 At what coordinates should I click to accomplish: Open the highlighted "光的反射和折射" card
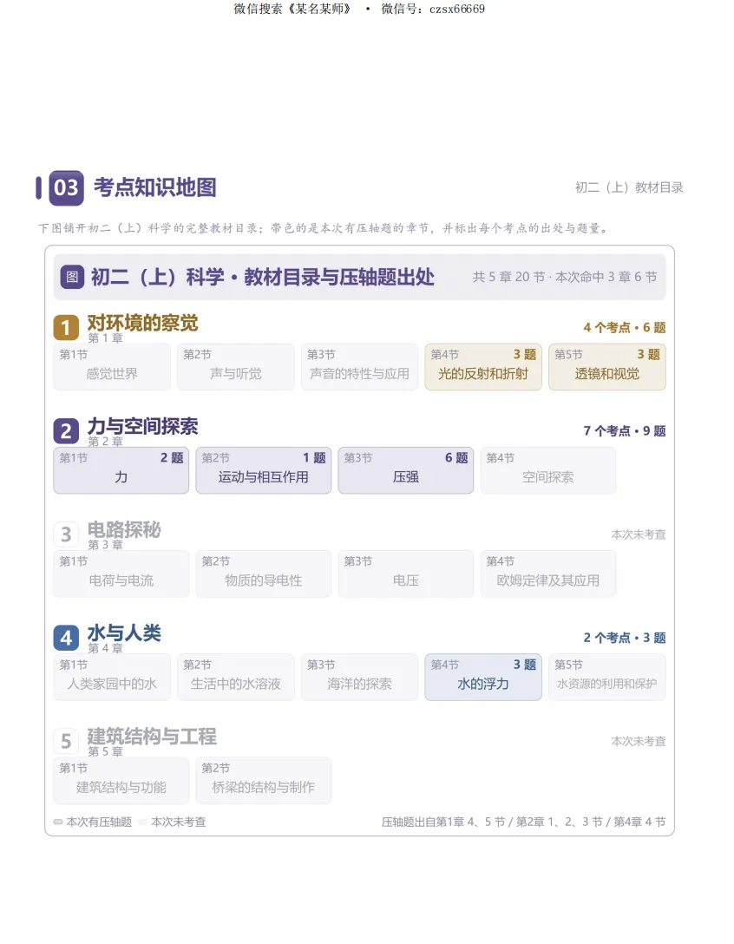pyautogui.click(x=483, y=367)
